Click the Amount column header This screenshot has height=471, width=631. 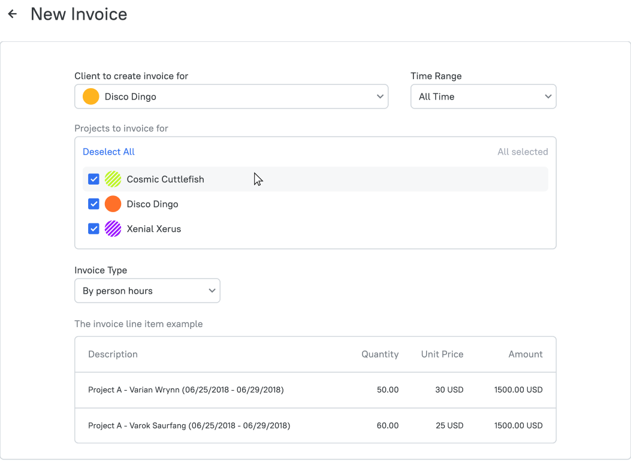pos(525,354)
